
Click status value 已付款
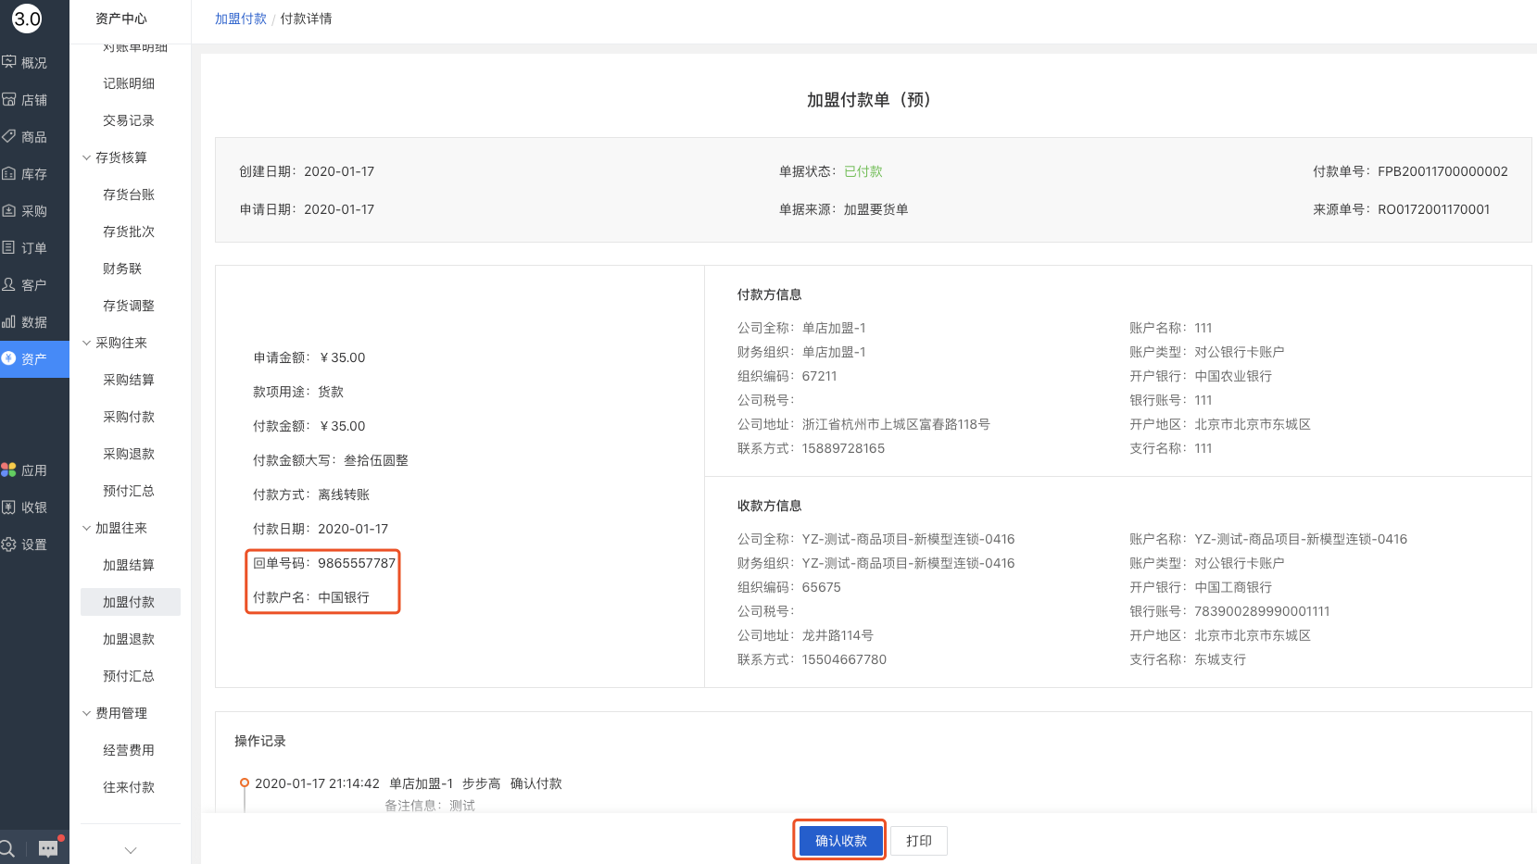click(863, 171)
